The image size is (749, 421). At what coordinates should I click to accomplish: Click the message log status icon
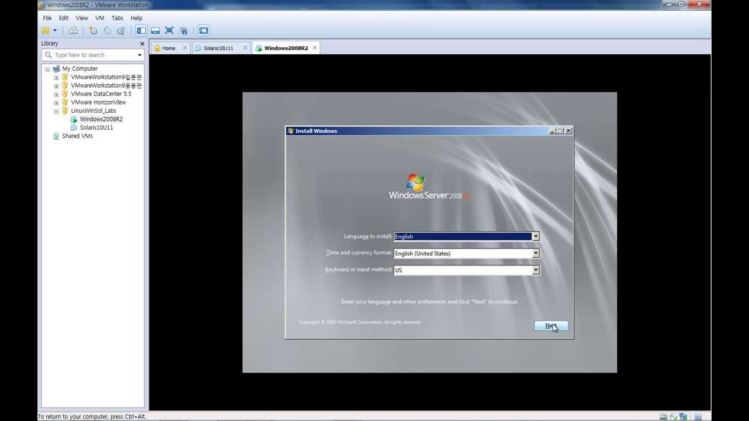click(698, 417)
